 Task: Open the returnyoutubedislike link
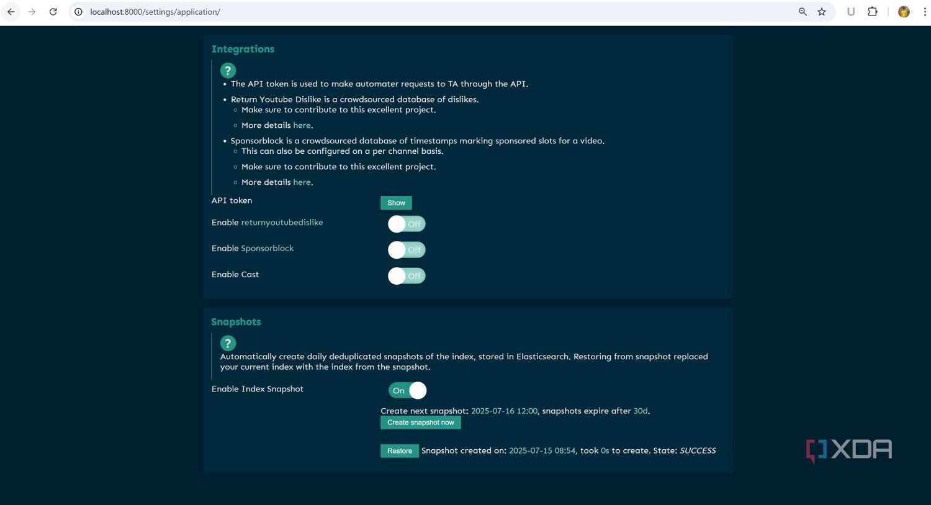[x=282, y=223]
